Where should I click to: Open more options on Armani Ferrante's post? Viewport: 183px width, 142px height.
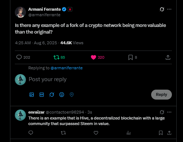(x=169, y=9)
